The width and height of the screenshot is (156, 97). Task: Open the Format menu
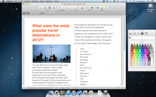pos(35,1)
